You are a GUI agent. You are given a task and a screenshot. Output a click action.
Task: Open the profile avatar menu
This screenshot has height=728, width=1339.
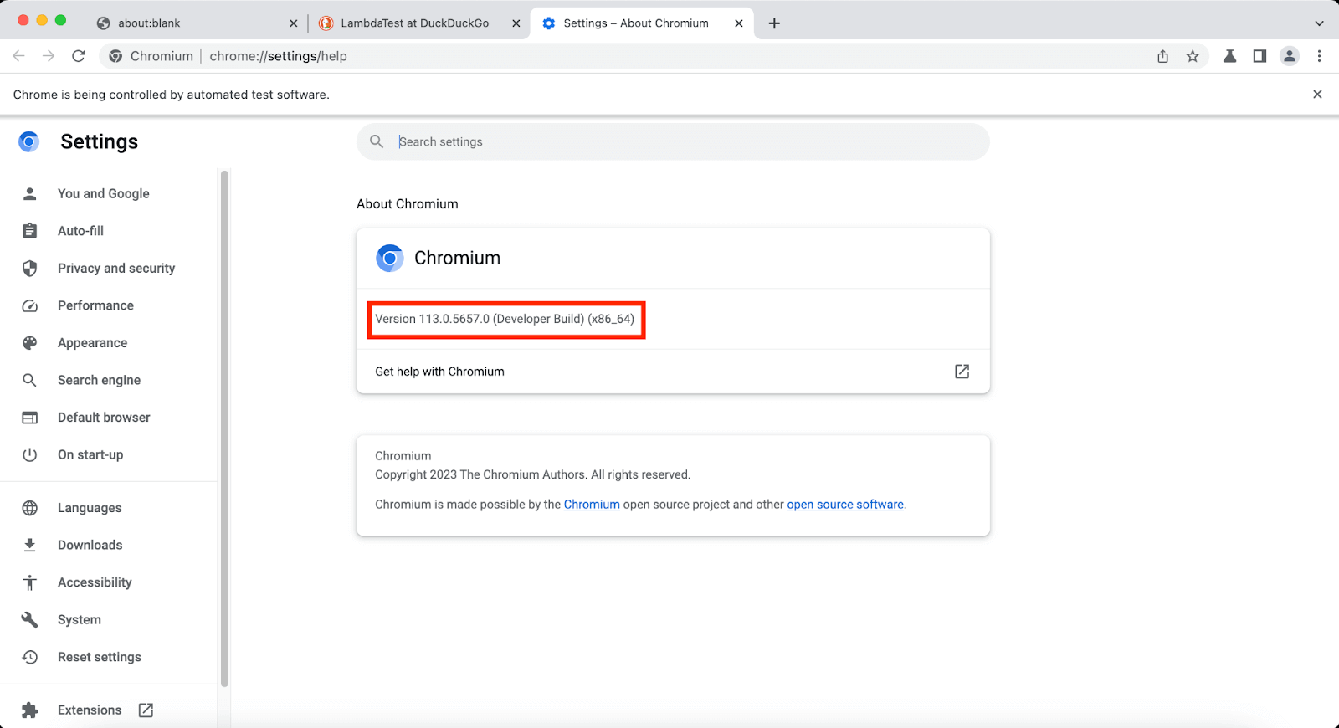tap(1290, 56)
